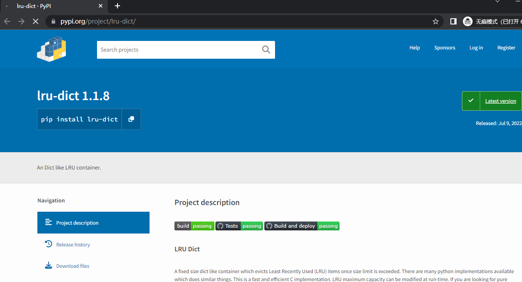The height and width of the screenshot is (282, 522).
Task: Open the side panel icon
Action: (453, 21)
